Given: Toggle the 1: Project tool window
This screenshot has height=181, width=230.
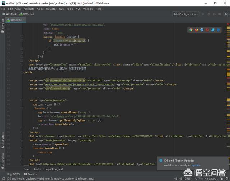Looking at the screenshot, I should click(x=3, y=26).
